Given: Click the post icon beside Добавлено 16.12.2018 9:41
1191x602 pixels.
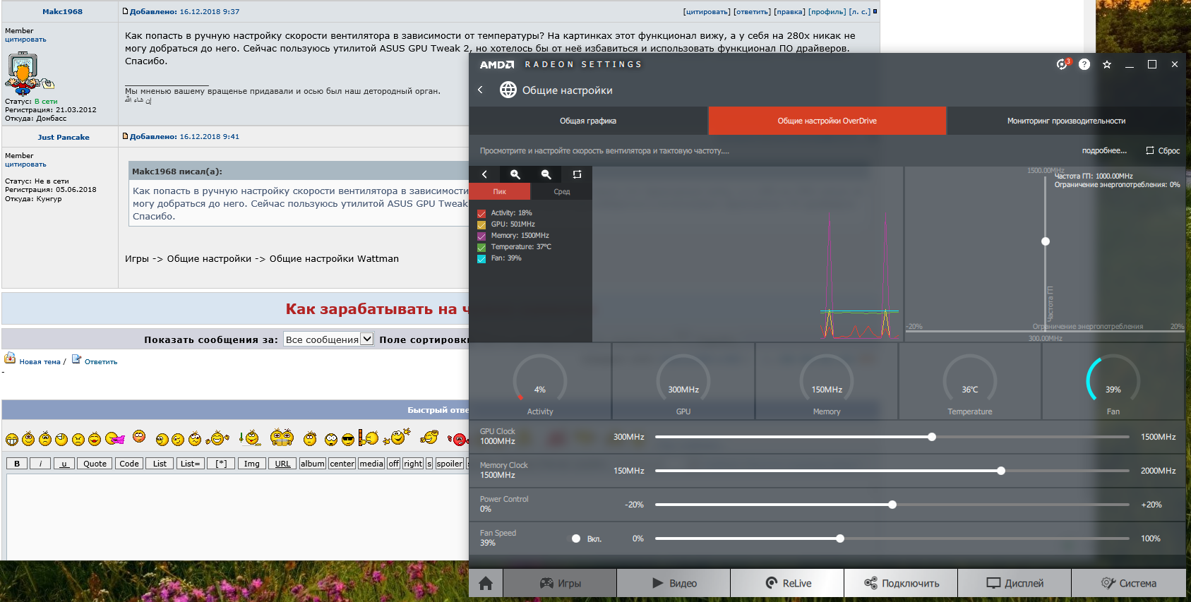Looking at the screenshot, I should pyautogui.click(x=126, y=136).
